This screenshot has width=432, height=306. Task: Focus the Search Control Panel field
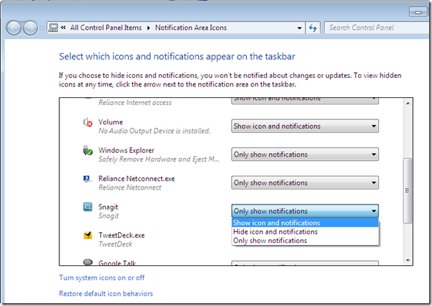point(378,28)
